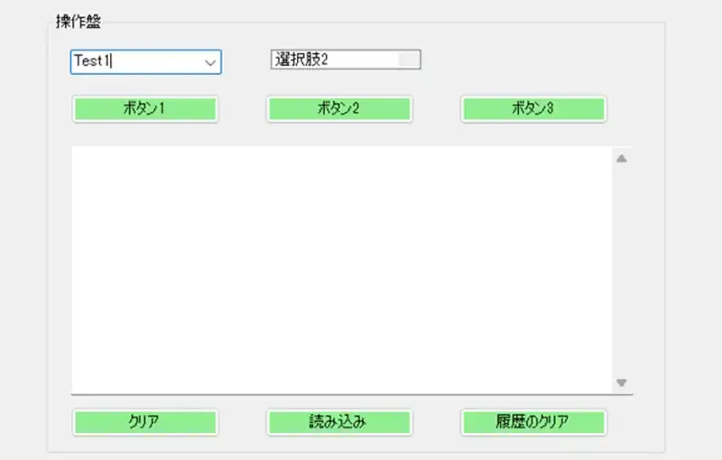Click the 読み込み button
Image resolution: width=722 pixels, height=460 pixels.
(x=340, y=422)
